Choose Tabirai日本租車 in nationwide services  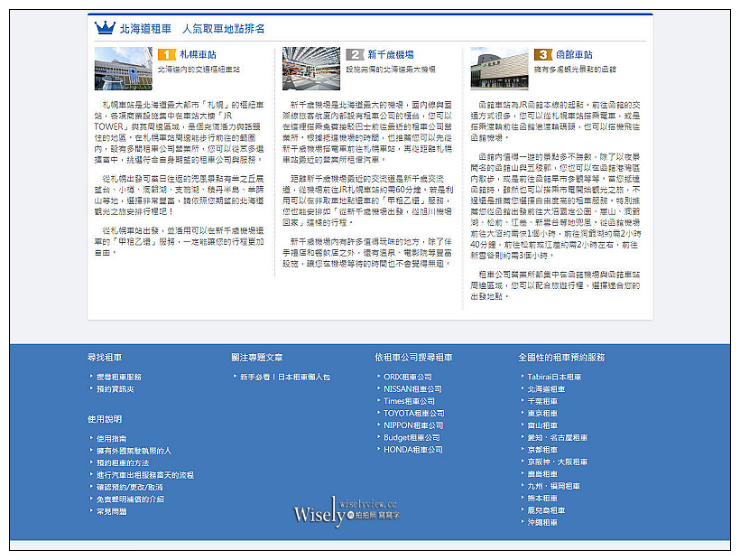point(554,377)
